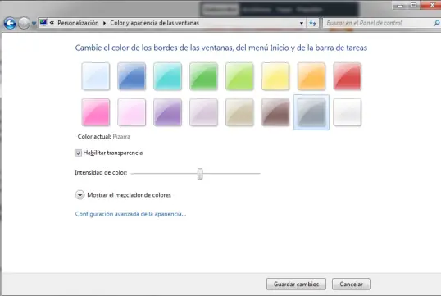441x296 pixels.
Task: Refresh the page with the refresh button
Action: (x=313, y=23)
